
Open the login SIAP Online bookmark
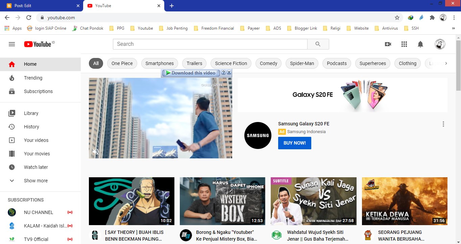(47, 28)
